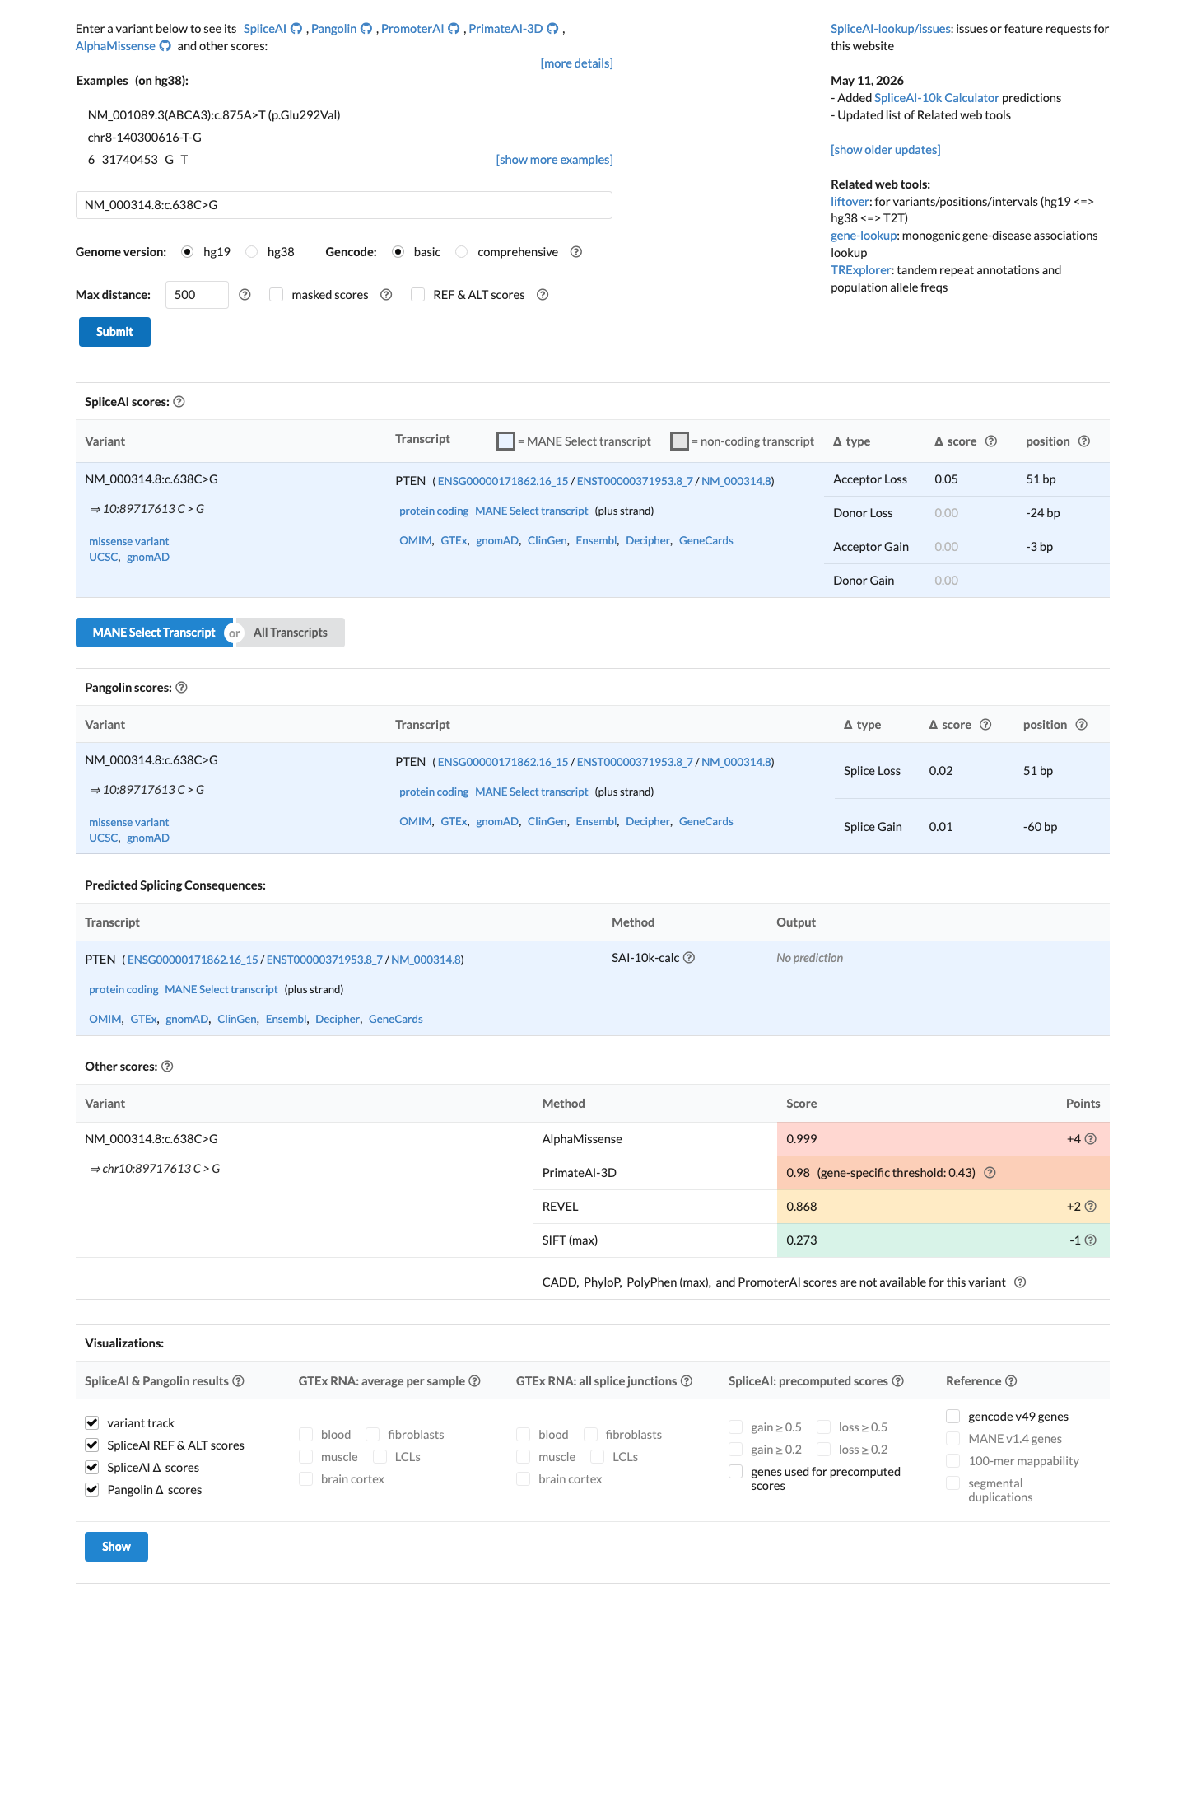Select Gencode basic option
Image resolution: width=1197 pixels, height=1812 pixels.
(398, 252)
